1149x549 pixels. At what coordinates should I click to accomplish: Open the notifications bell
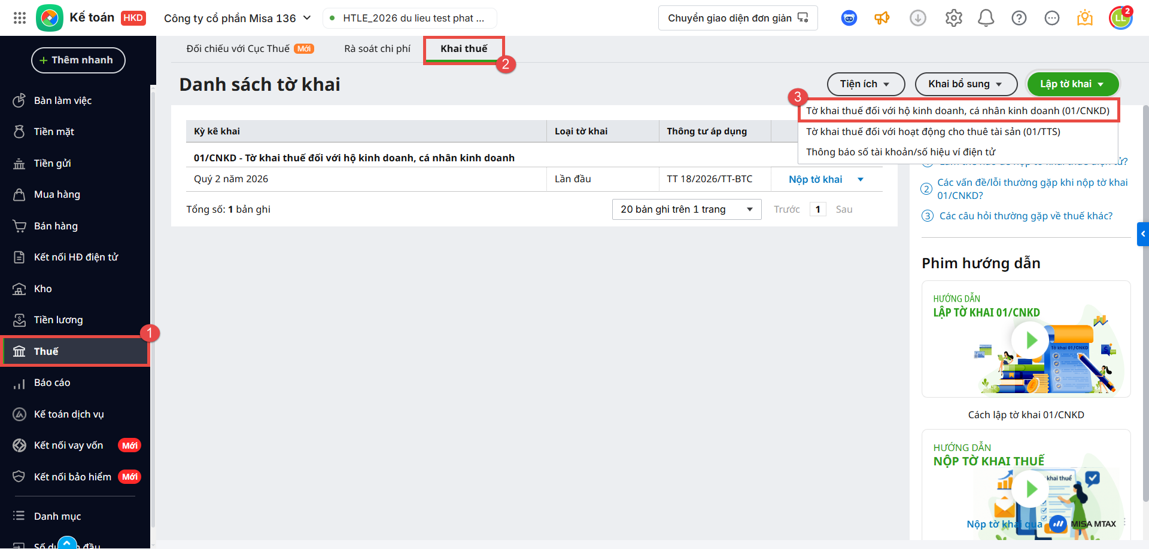click(986, 18)
